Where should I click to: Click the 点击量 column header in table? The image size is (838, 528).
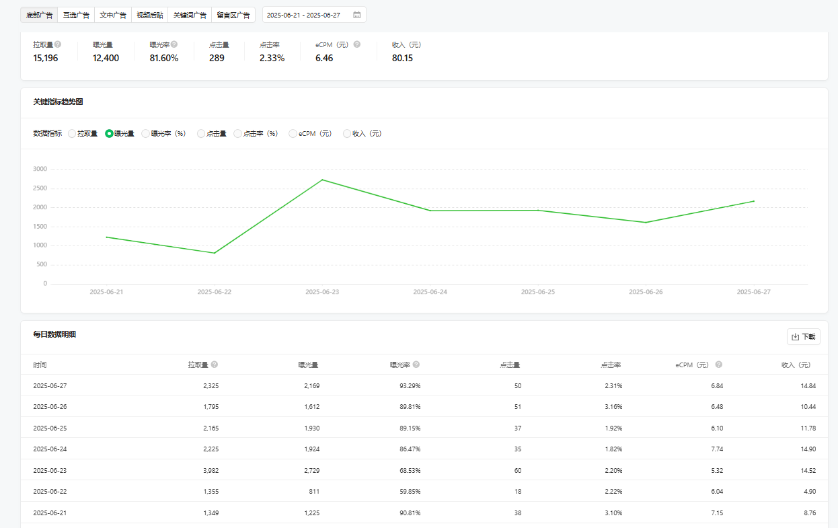coord(510,365)
